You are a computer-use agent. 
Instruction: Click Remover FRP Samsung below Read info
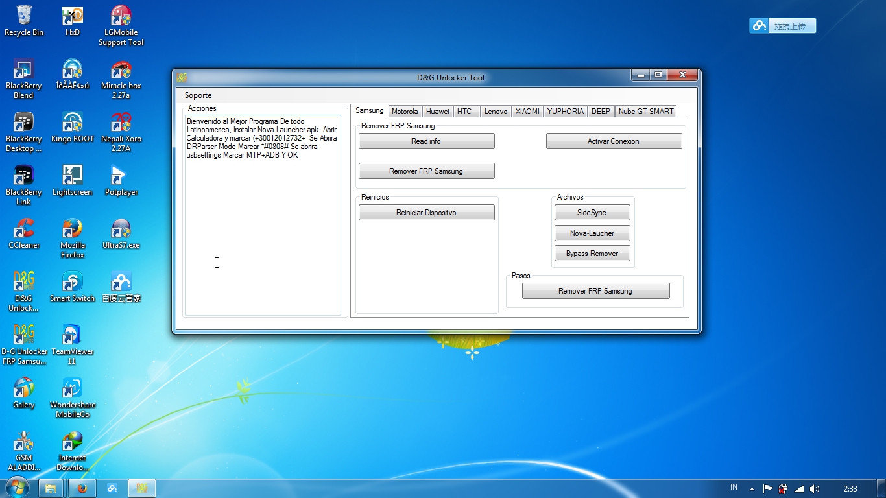426,171
